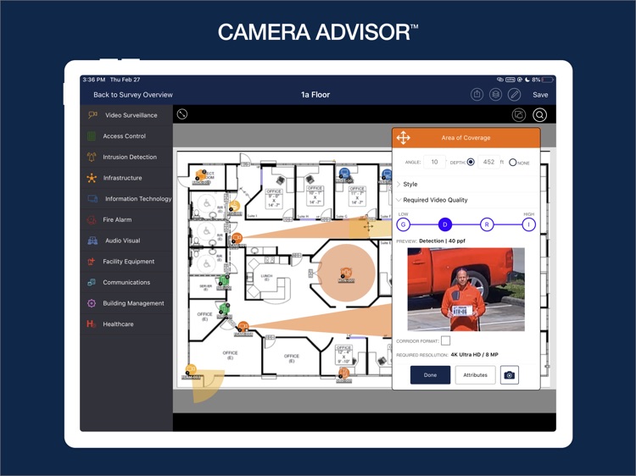The height and width of the screenshot is (476, 636).
Task: Tap the copy layers icon beside search
Action: coord(519,115)
